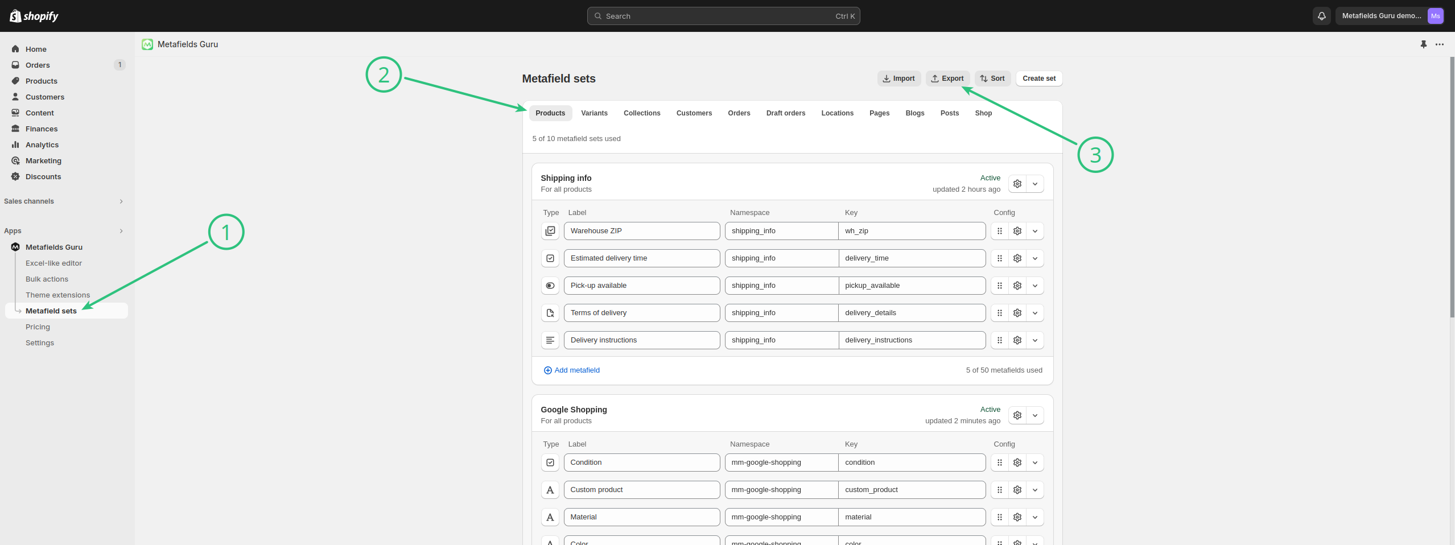The width and height of the screenshot is (1455, 545).
Task: Open Bulk actions in sidebar
Action: click(x=47, y=279)
